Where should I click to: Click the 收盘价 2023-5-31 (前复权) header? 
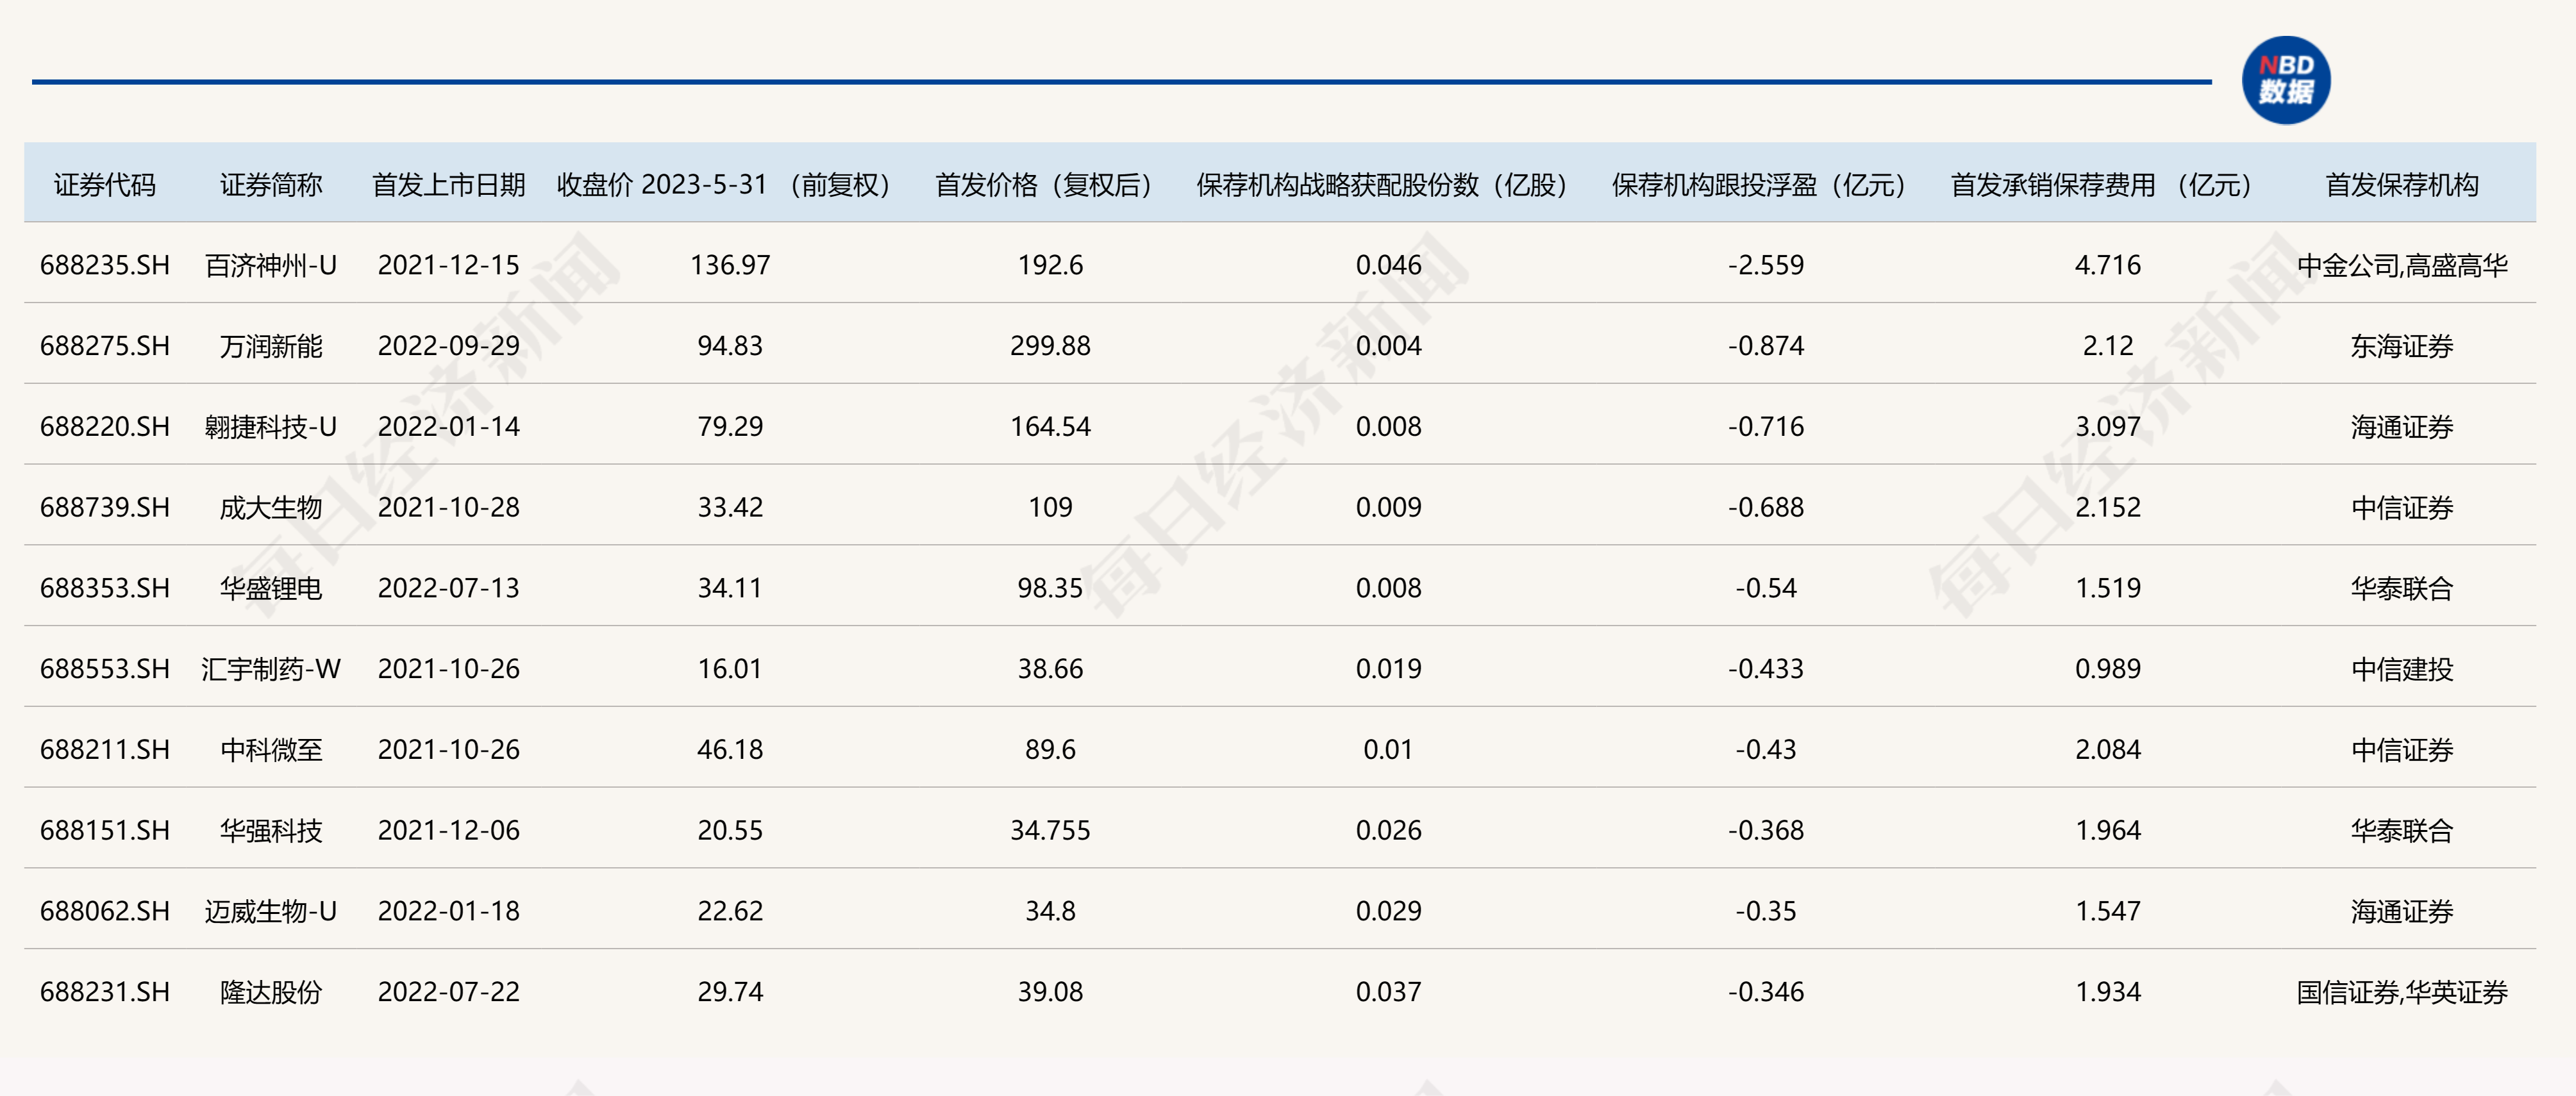point(723,185)
